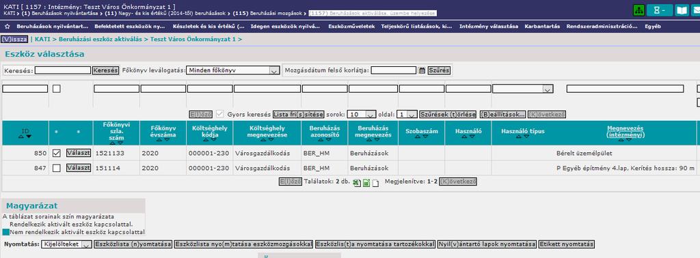Sort Szobaszám column ascending
The height and width of the screenshot is (258, 700).
418,137
